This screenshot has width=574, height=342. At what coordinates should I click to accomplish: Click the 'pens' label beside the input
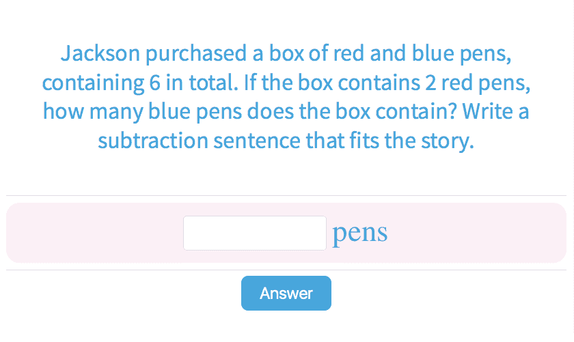click(360, 233)
